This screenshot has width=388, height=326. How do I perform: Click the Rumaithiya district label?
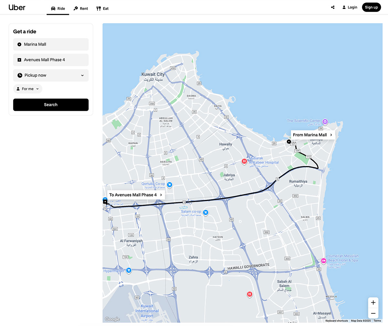pyautogui.click(x=298, y=183)
